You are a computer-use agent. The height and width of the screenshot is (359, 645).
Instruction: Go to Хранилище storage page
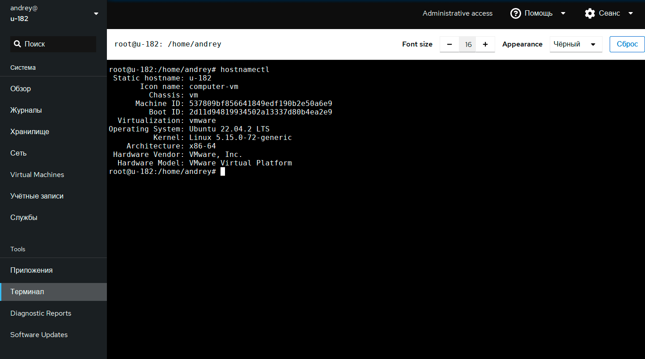click(53, 131)
